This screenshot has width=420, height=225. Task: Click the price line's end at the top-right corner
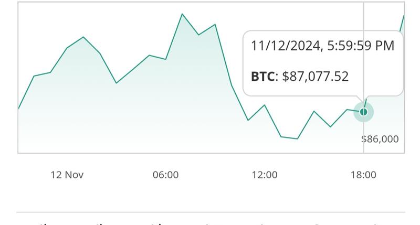point(403,15)
